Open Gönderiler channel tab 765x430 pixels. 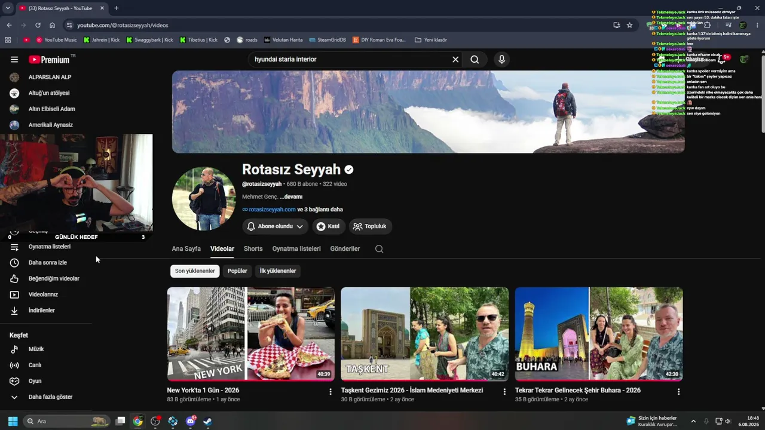click(x=345, y=249)
